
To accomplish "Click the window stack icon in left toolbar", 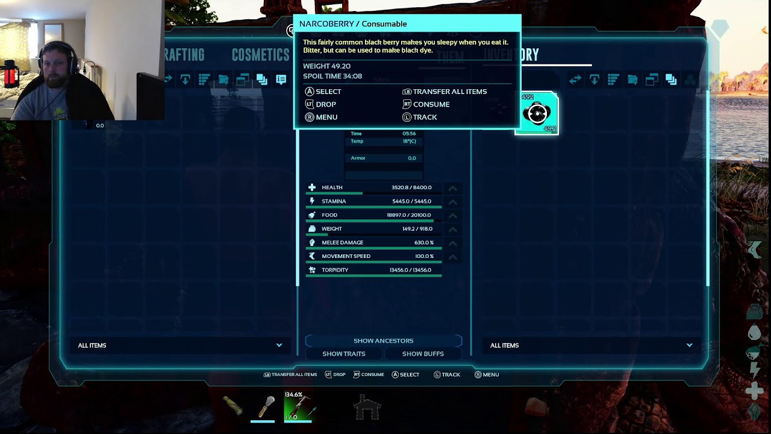I will (x=242, y=79).
